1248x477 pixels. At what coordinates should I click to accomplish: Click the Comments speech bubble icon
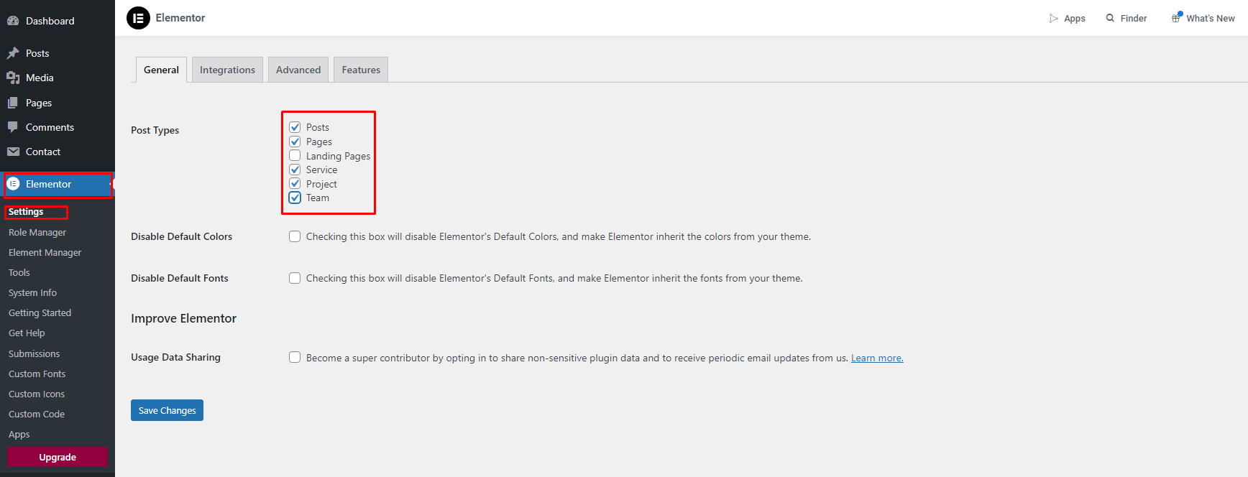click(x=13, y=127)
